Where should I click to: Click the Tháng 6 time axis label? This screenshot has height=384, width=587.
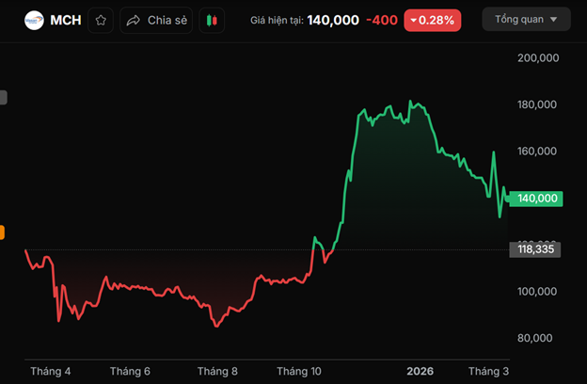[x=130, y=371]
